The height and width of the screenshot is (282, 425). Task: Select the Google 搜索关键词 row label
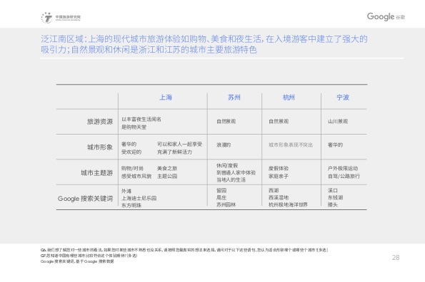click(86, 199)
